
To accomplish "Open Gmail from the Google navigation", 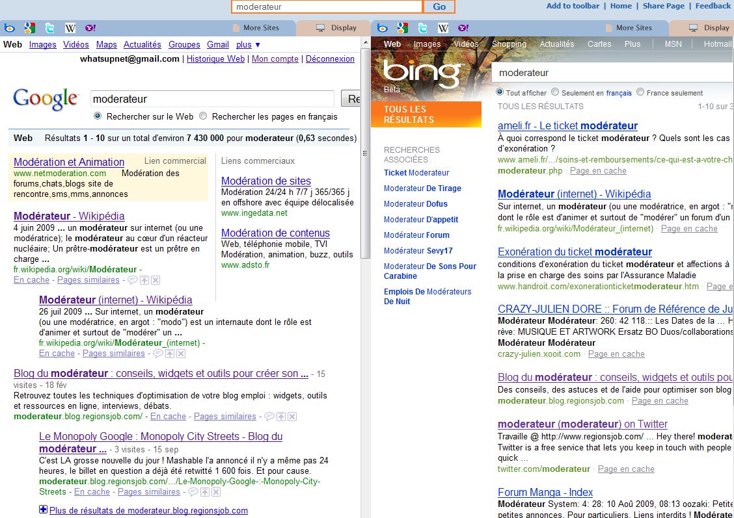I will click(218, 44).
